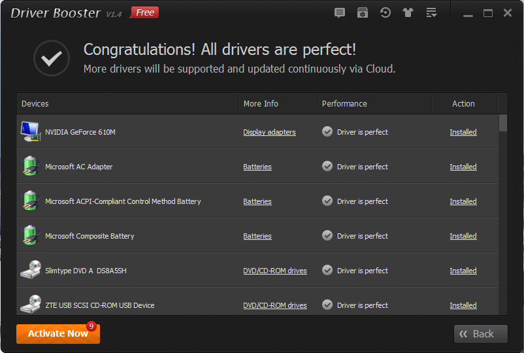Open the Display adapters link

[269, 132]
